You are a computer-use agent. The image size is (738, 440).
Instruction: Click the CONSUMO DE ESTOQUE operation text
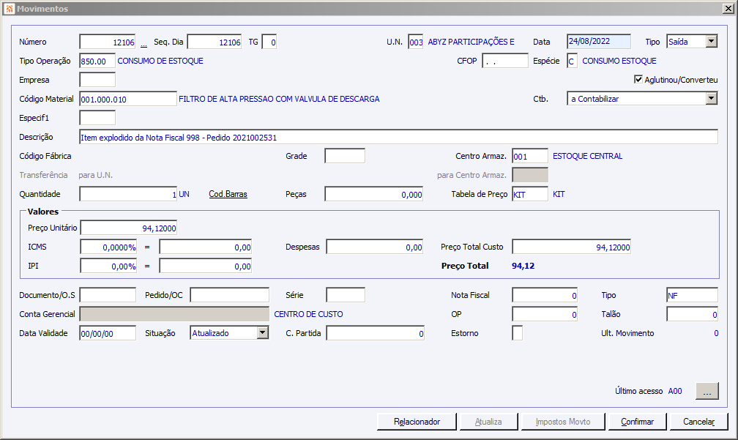point(160,61)
